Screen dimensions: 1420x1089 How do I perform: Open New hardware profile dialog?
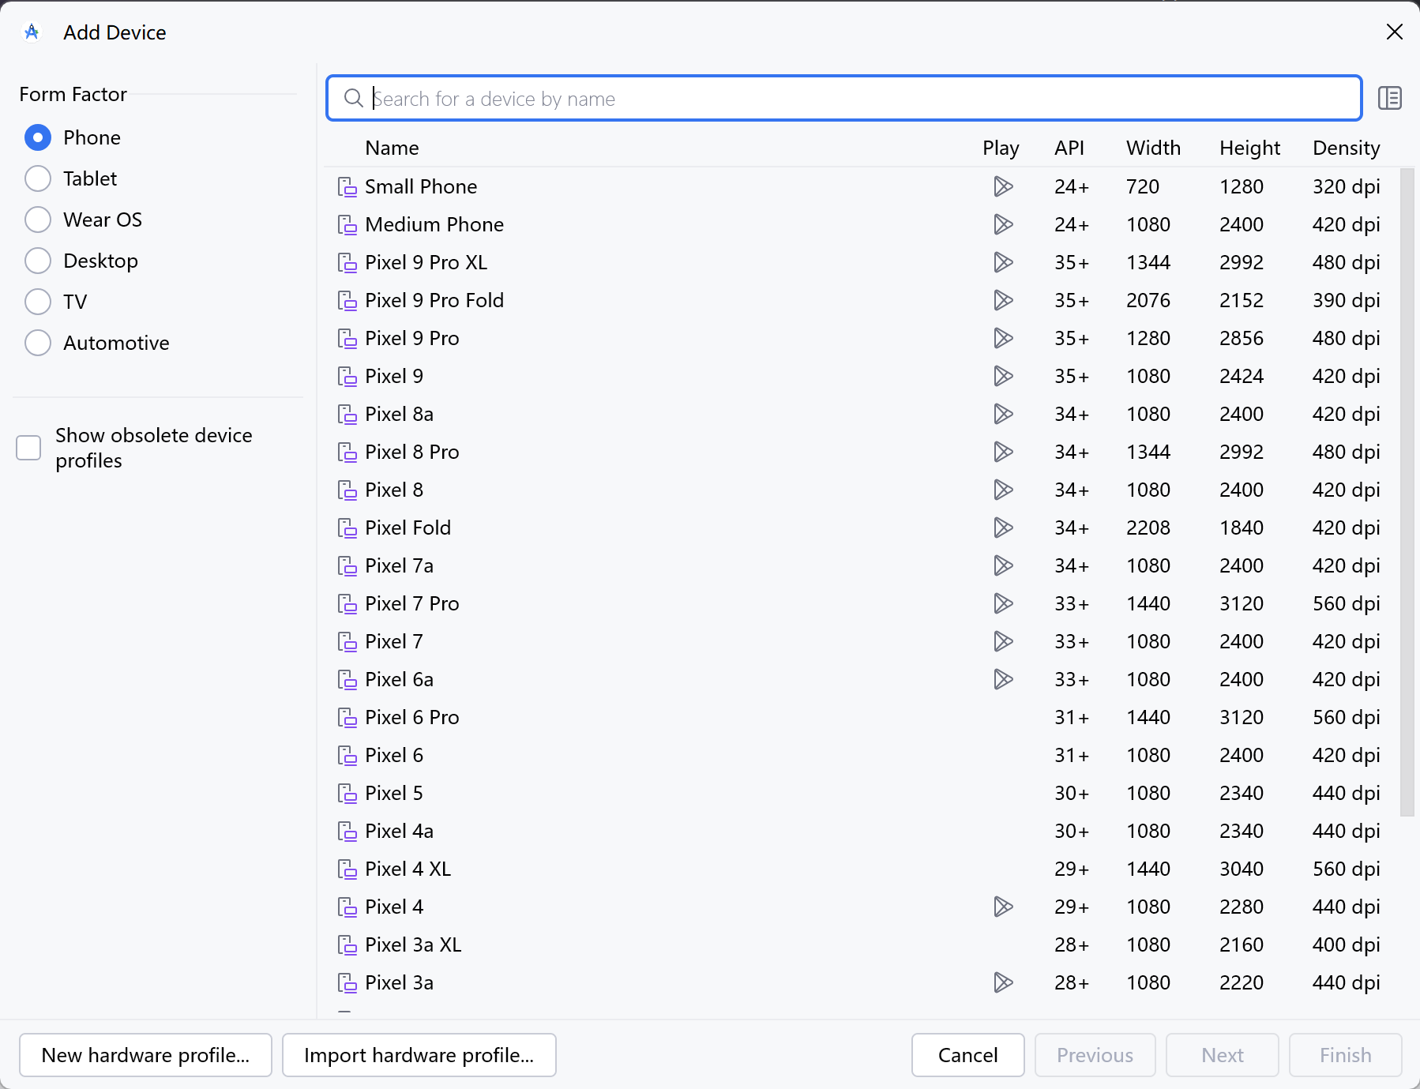point(145,1055)
